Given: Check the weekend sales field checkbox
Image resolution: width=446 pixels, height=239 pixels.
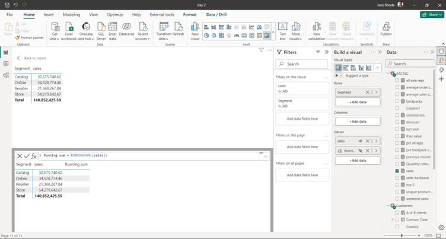Looking at the screenshot, I should click(397, 199).
